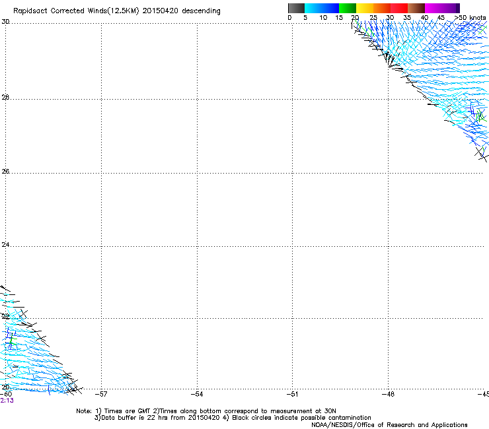
Task: Click the purple '2:13' pass time label
Action: 7,401
